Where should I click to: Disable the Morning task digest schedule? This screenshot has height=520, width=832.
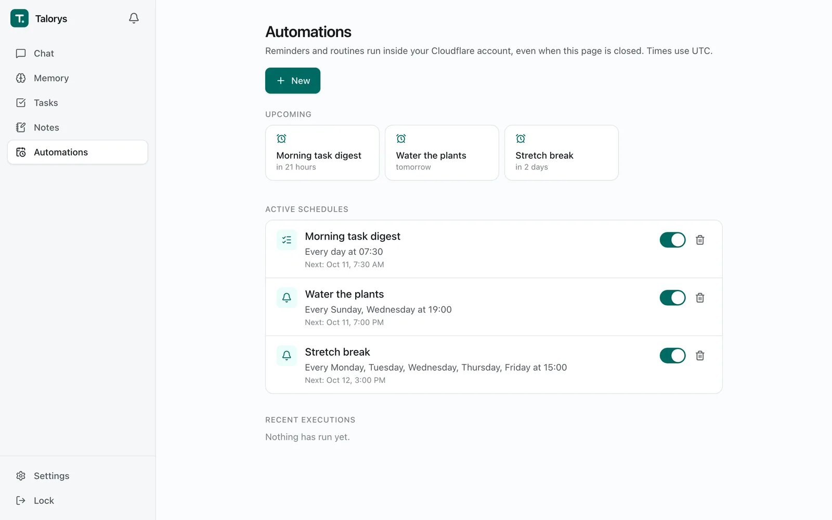[x=673, y=240]
